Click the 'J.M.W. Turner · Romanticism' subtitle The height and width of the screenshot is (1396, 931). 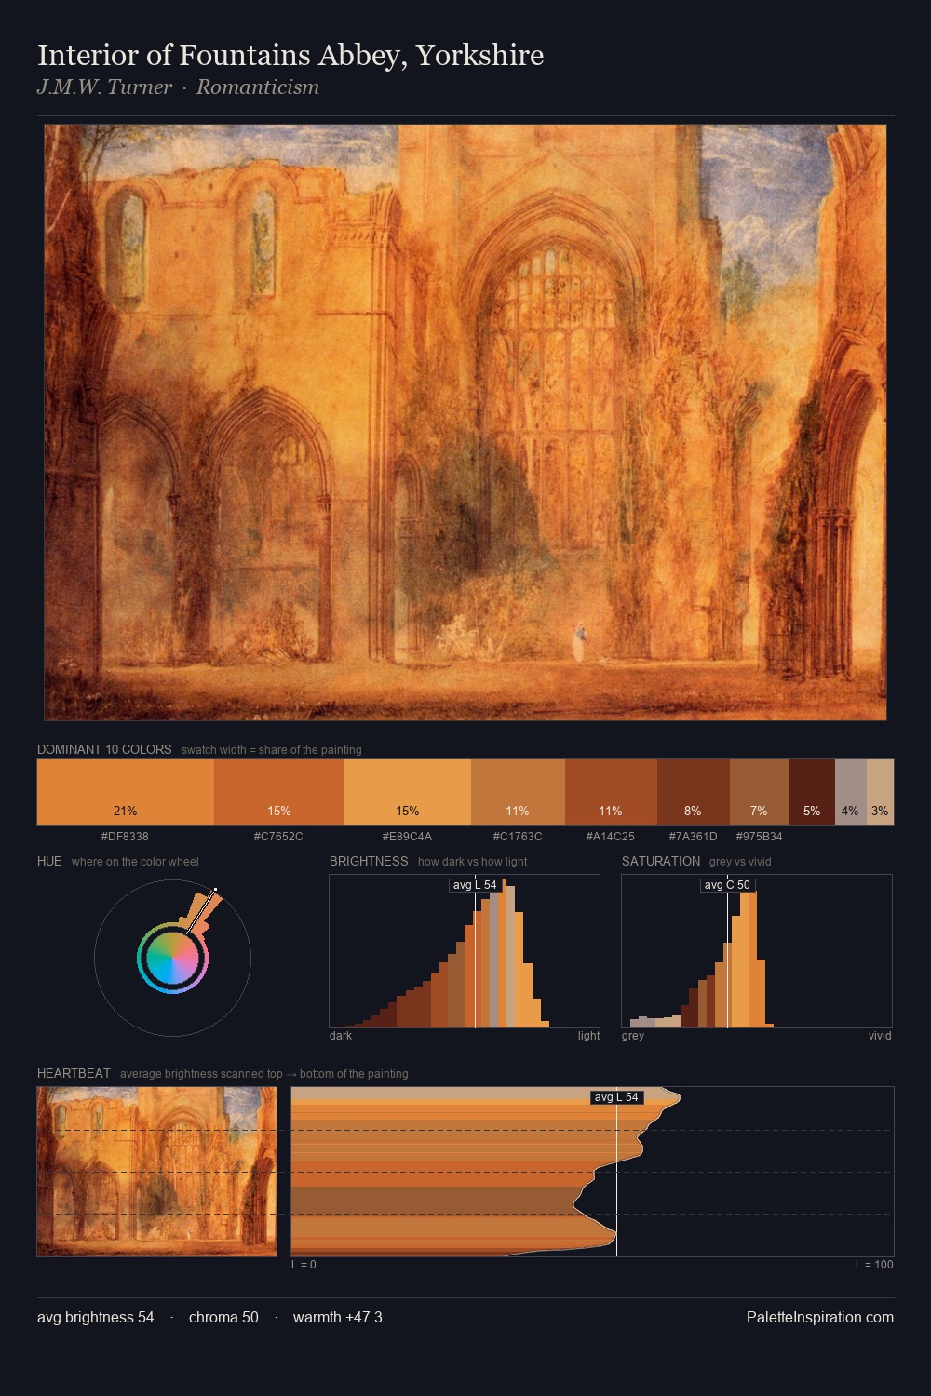(x=178, y=87)
